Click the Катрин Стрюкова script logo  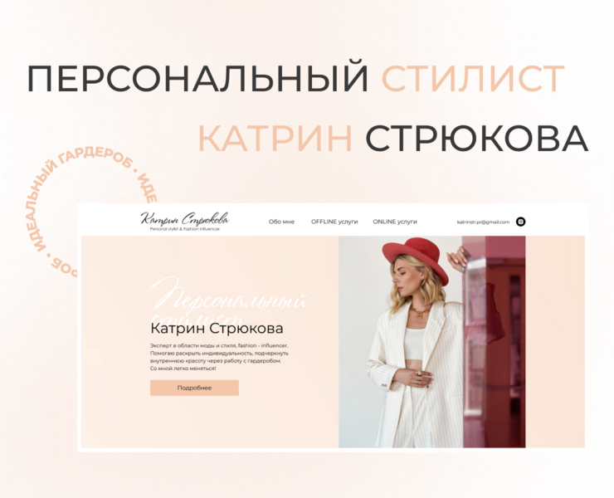185,218
